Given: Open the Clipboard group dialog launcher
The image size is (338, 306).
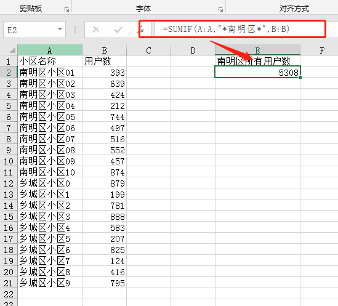Looking at the screenshot, I should click(x=66, y=9).
